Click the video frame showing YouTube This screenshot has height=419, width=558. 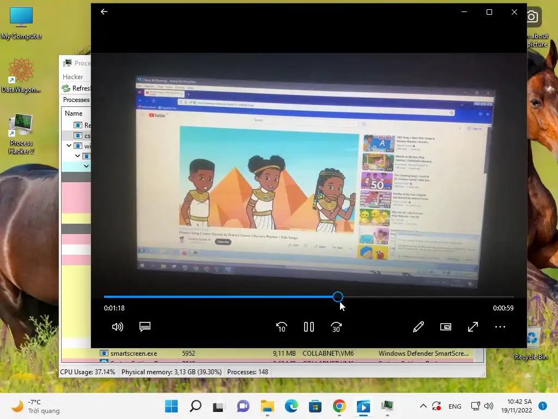pyautogui.click(x=309, y=175)
